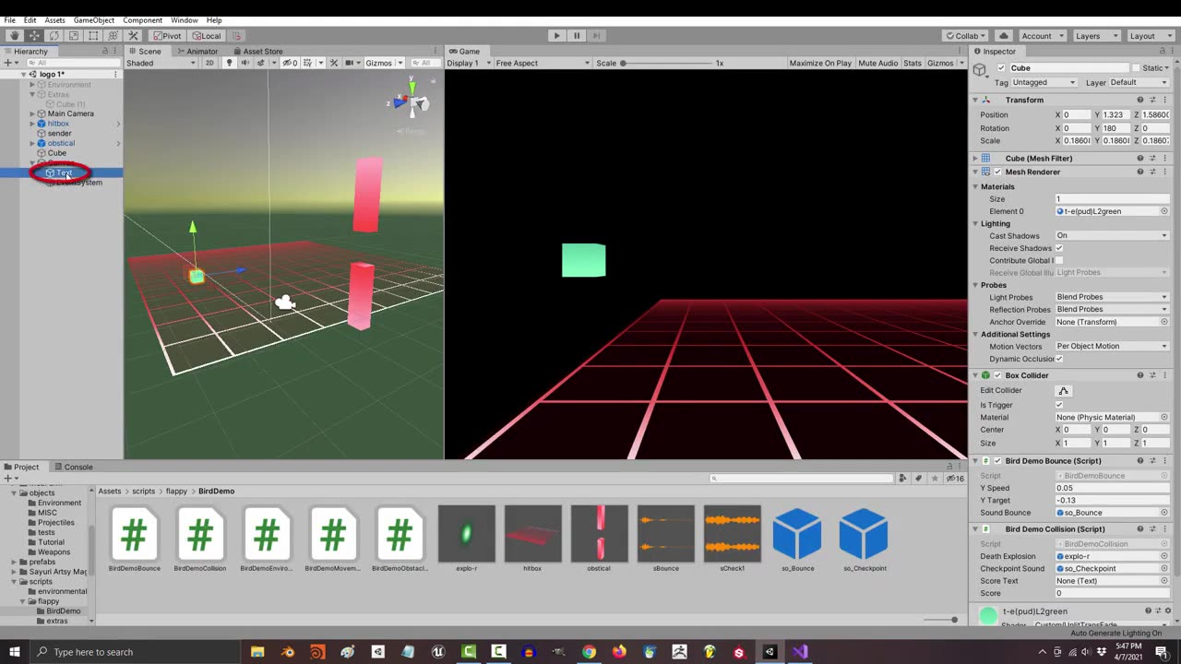Click the Windows Start button

14,652
